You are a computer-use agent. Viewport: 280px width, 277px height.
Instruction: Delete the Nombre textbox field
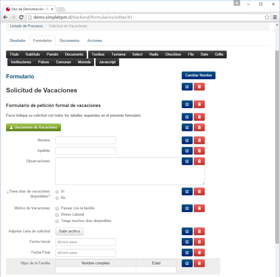pyautogui.click(x=199, y=140)
